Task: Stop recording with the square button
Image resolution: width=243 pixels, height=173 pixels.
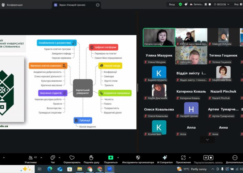Action: coord(210,4)
